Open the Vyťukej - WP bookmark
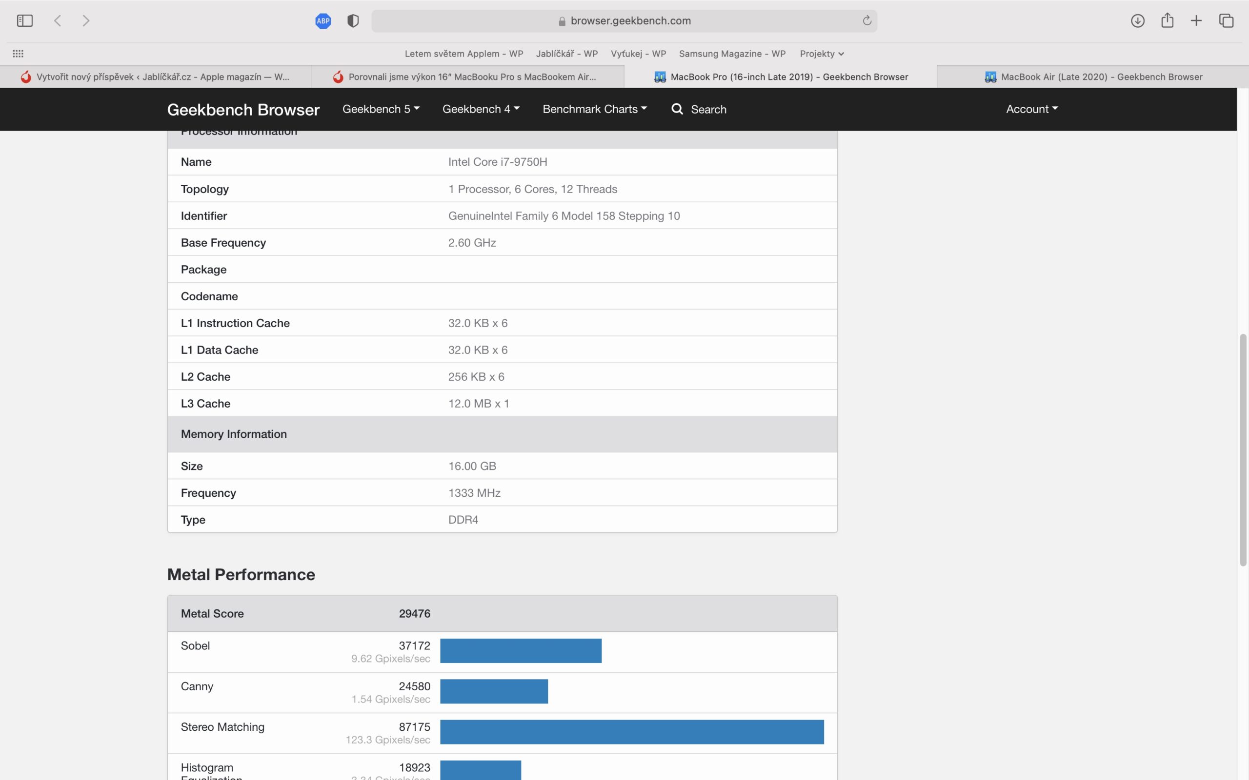The image size is (1249, 780). pos(639,54)
